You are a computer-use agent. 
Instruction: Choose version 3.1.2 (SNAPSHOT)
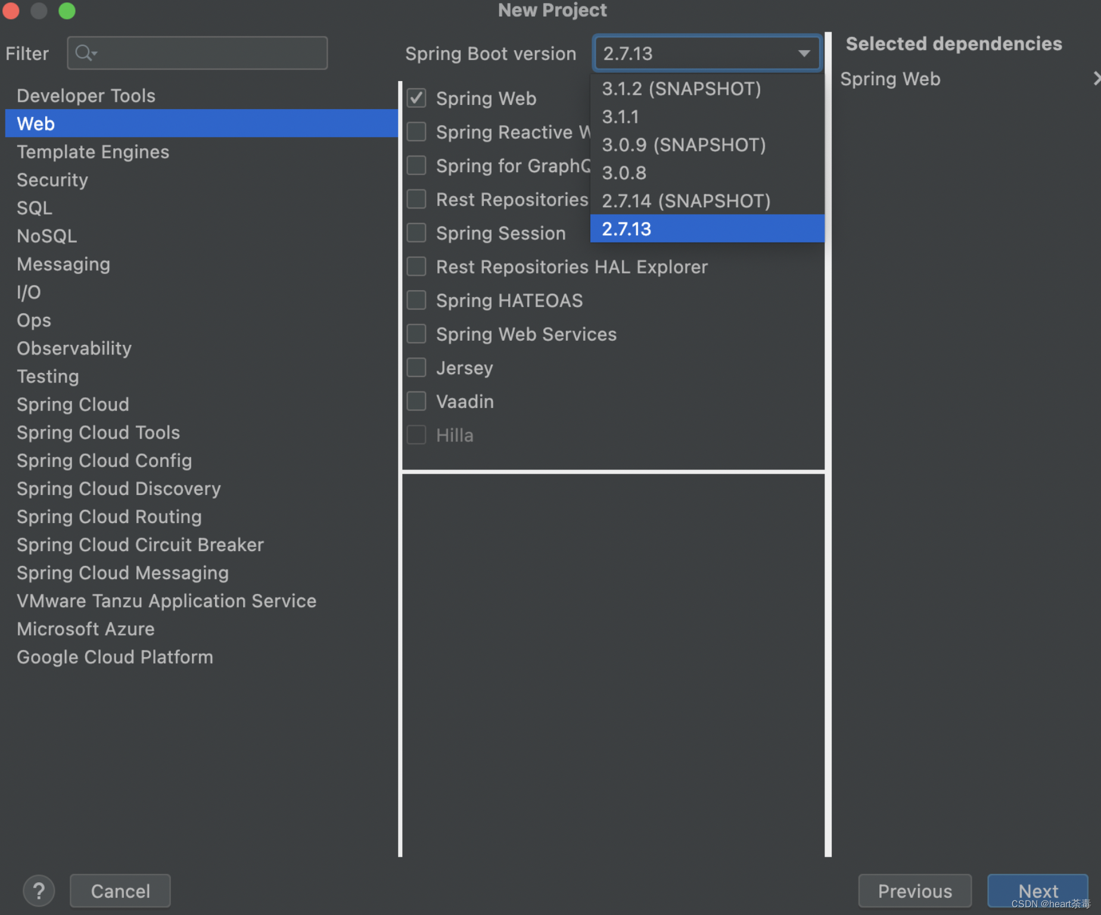click(707, 89)
